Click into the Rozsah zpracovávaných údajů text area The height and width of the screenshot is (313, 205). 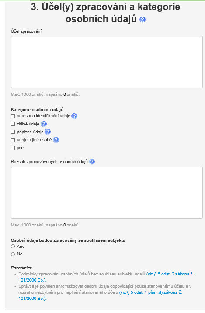[107, 192]
